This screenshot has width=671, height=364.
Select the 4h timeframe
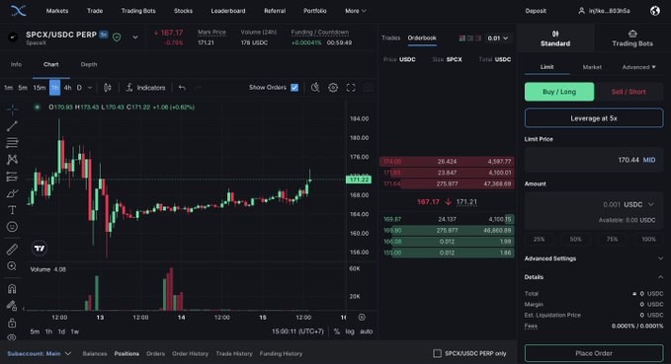tap(67, 88)
